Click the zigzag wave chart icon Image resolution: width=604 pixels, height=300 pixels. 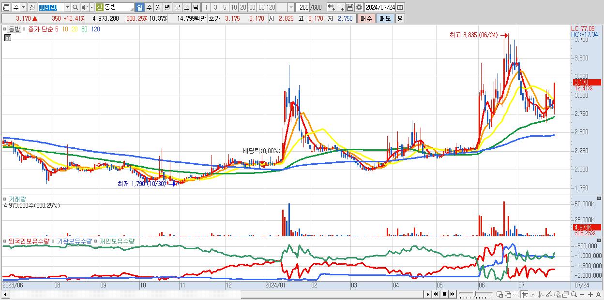541,294
